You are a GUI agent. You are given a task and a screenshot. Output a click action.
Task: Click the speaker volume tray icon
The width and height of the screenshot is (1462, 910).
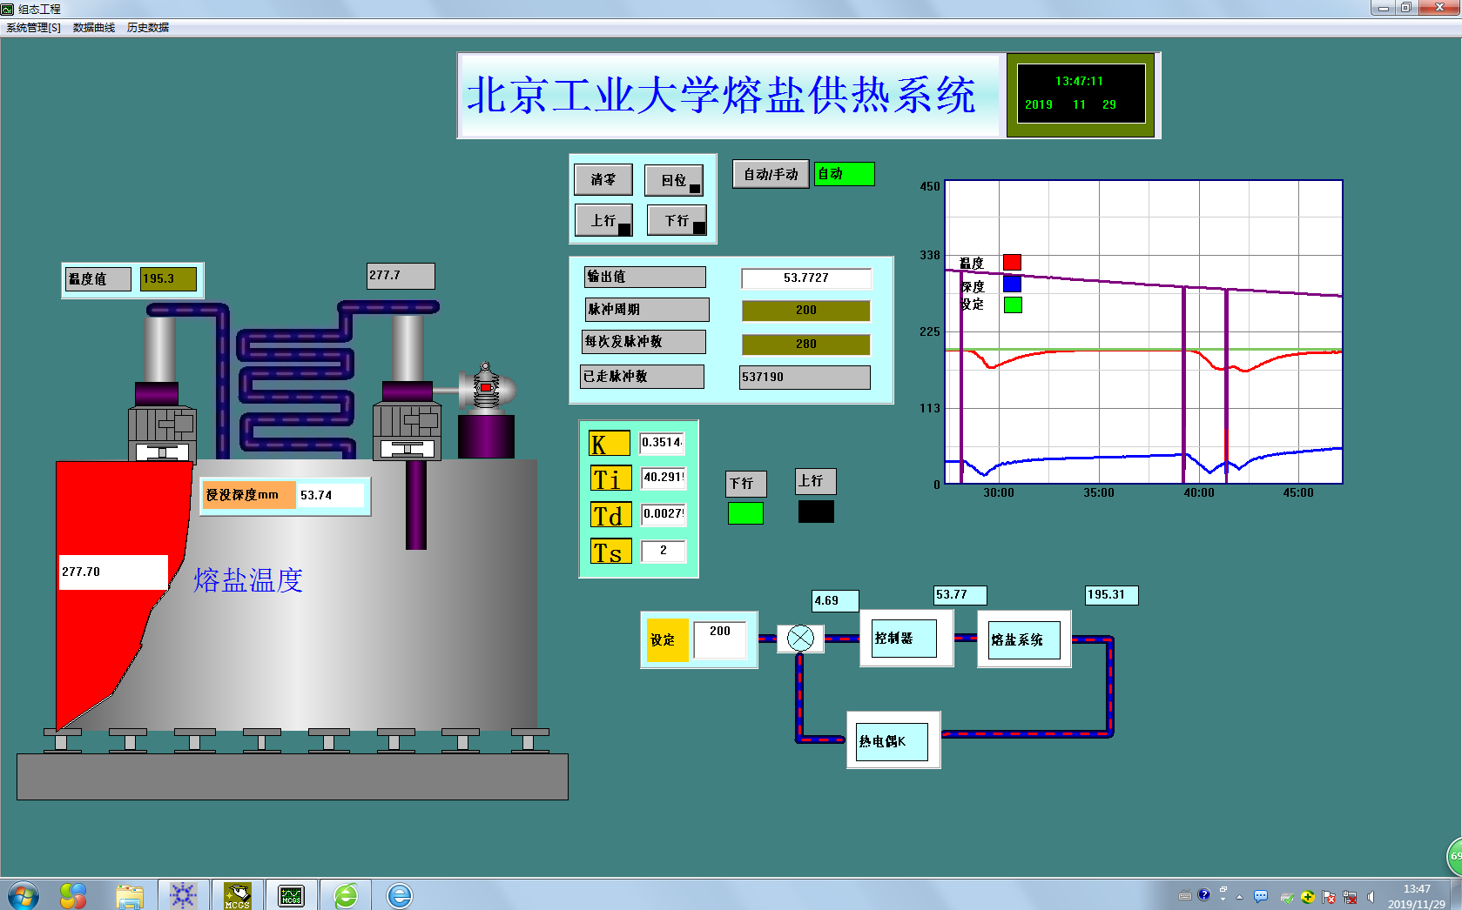[1371, 896]
